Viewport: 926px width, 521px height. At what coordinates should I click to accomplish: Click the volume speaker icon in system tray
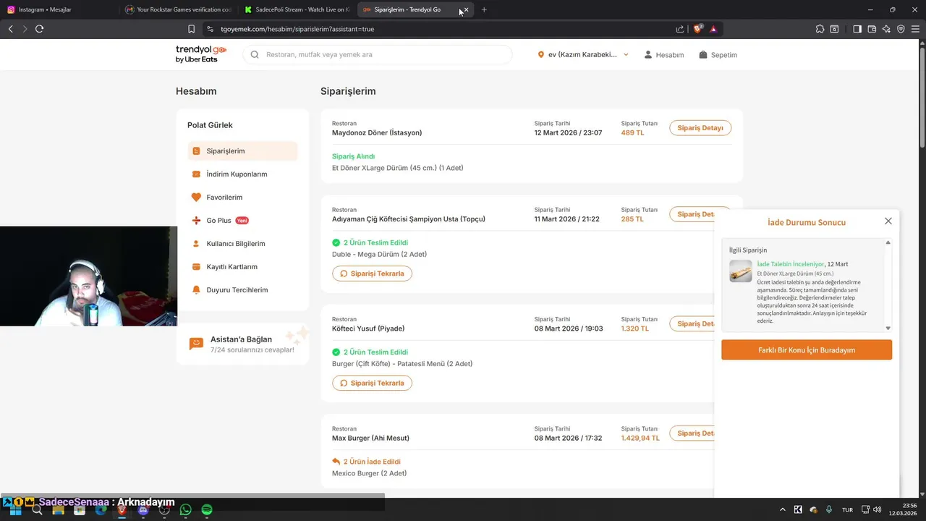(877, 509)
